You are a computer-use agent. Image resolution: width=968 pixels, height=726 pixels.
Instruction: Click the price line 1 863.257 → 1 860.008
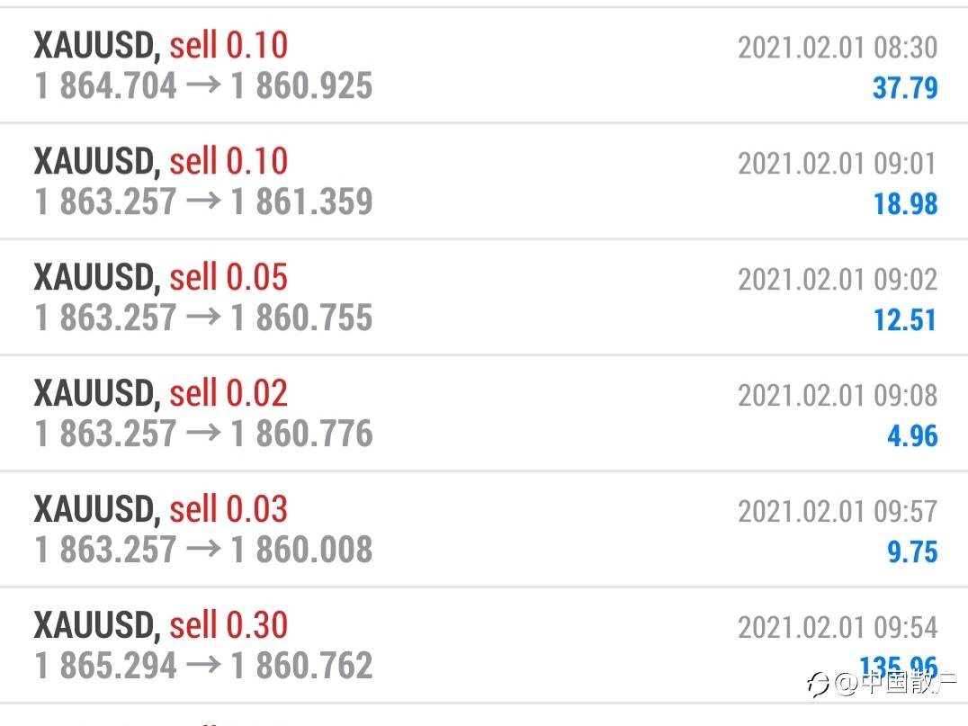coord(203,550)
